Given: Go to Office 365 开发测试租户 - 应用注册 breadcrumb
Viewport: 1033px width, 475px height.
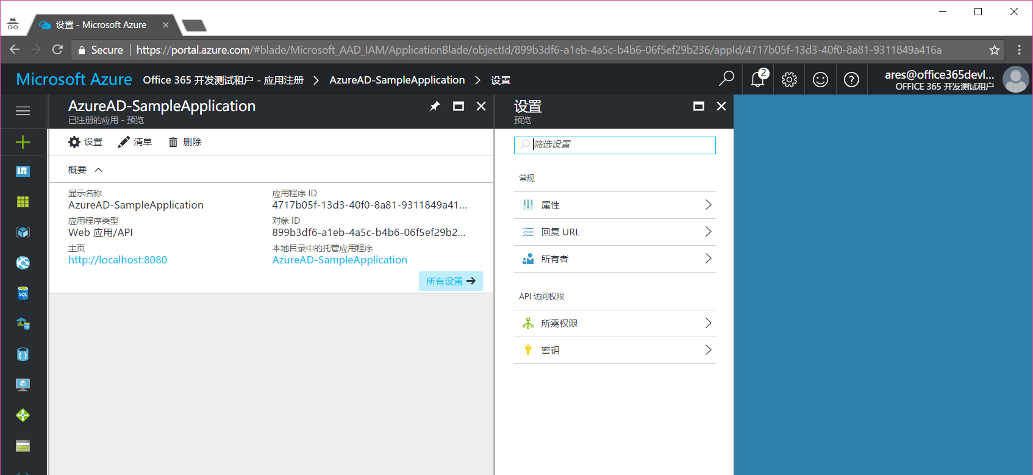Looking at the screenshot, I should click(223, 80).
